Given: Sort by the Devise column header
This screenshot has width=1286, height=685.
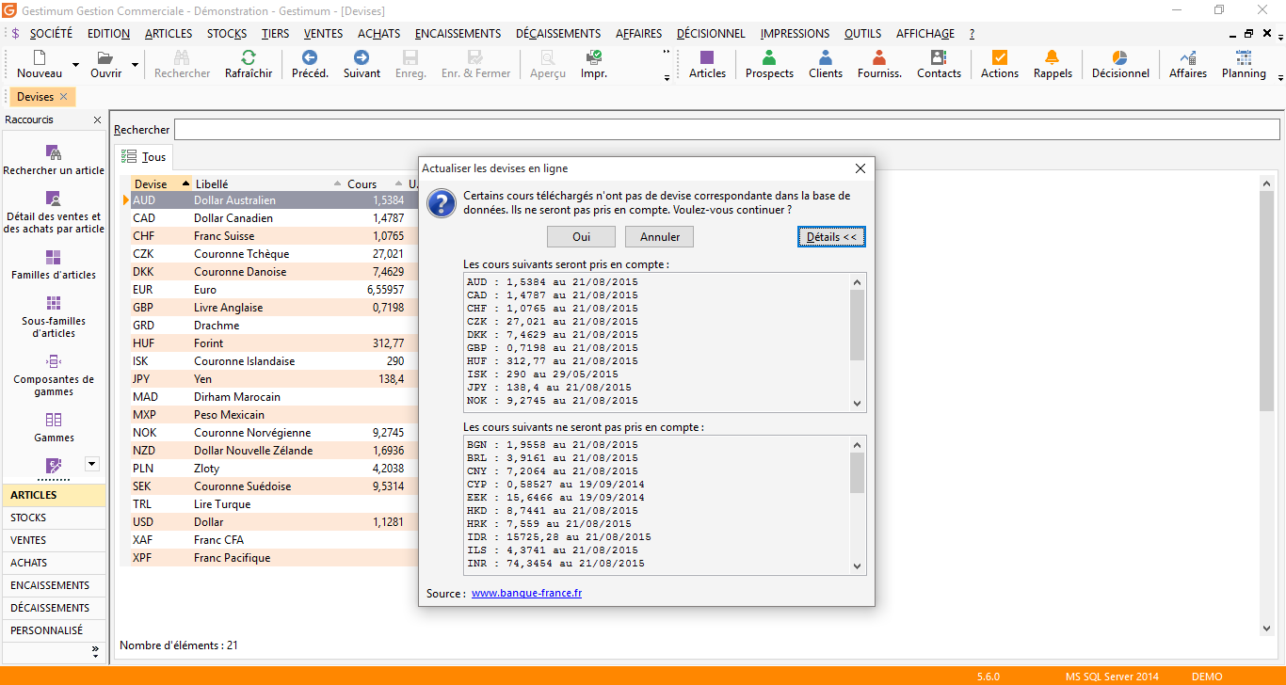Looking at the screenshot, I should pos(160,184).
